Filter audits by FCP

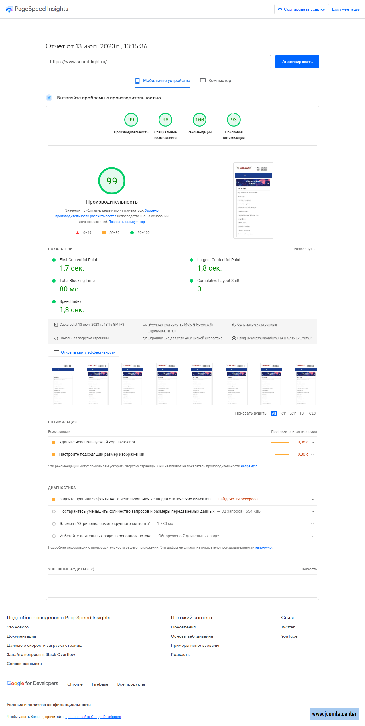[x=283, y=413]
